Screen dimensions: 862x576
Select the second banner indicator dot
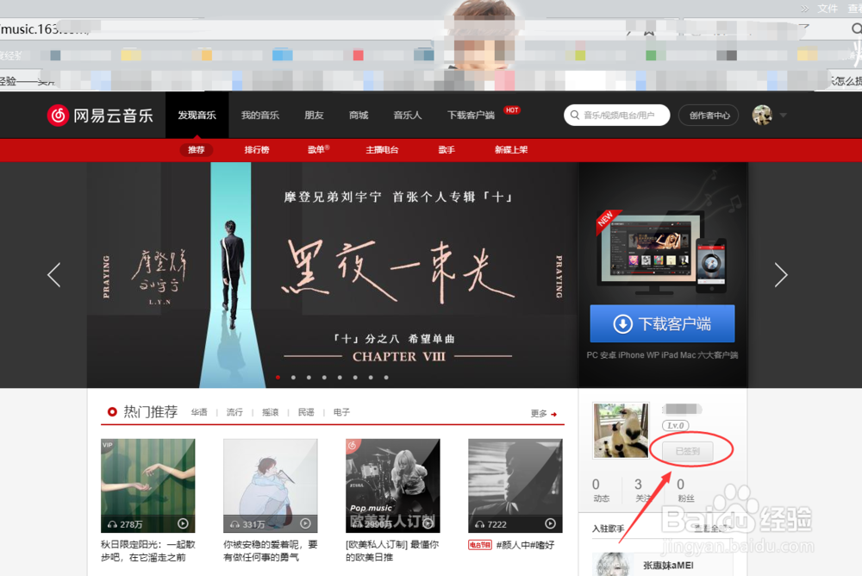[x=294, y=378]
